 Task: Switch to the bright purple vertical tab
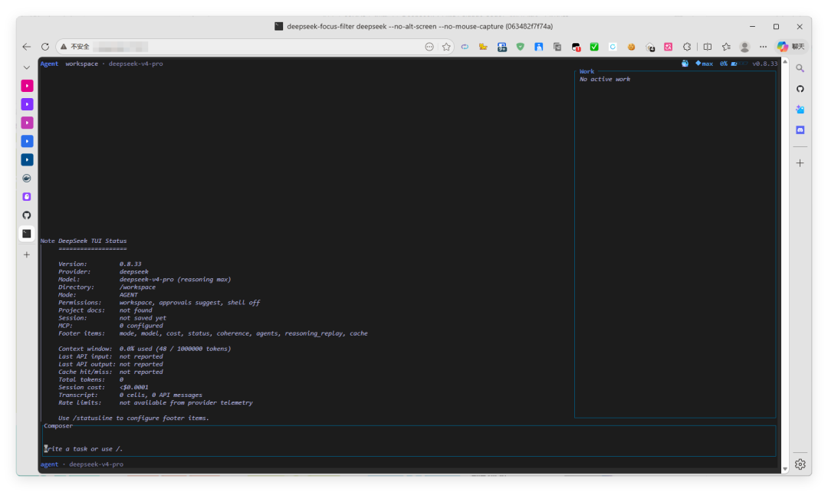(27, 104)
